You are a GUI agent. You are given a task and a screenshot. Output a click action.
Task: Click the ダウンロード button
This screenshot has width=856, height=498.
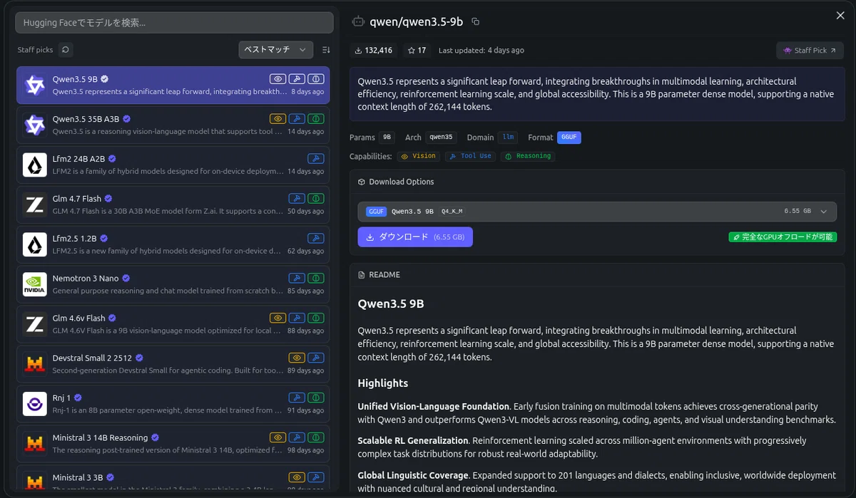tap(415, 237)
